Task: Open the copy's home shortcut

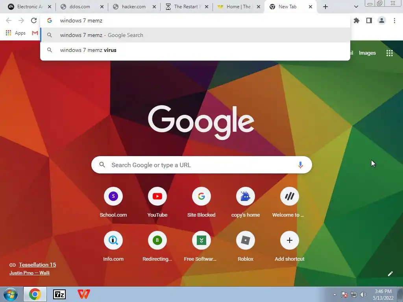Action: click(246, 203)
